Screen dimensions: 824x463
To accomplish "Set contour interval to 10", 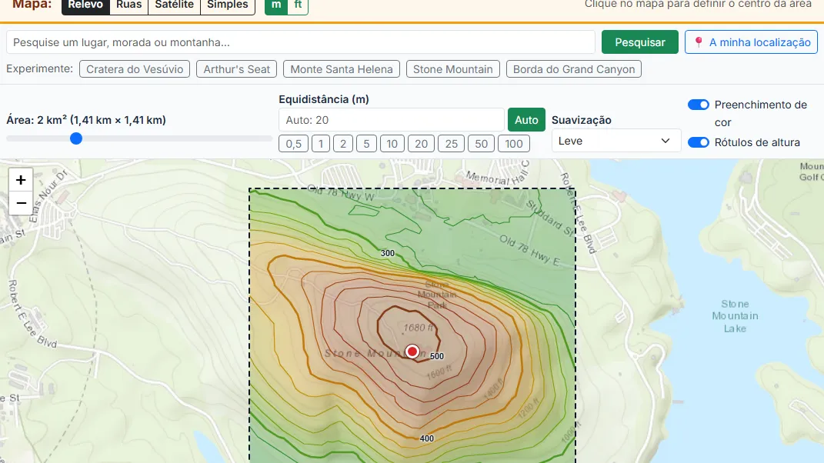I will point(392,144).
